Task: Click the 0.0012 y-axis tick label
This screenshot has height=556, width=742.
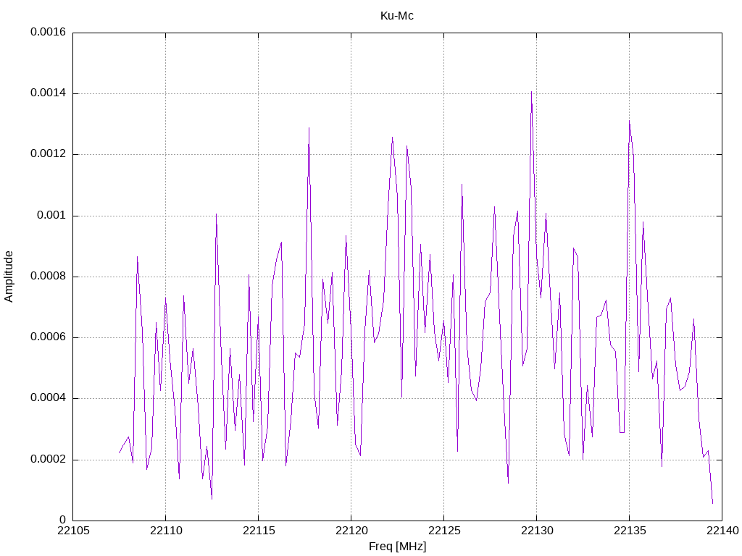Action: [x=49, y=153]
